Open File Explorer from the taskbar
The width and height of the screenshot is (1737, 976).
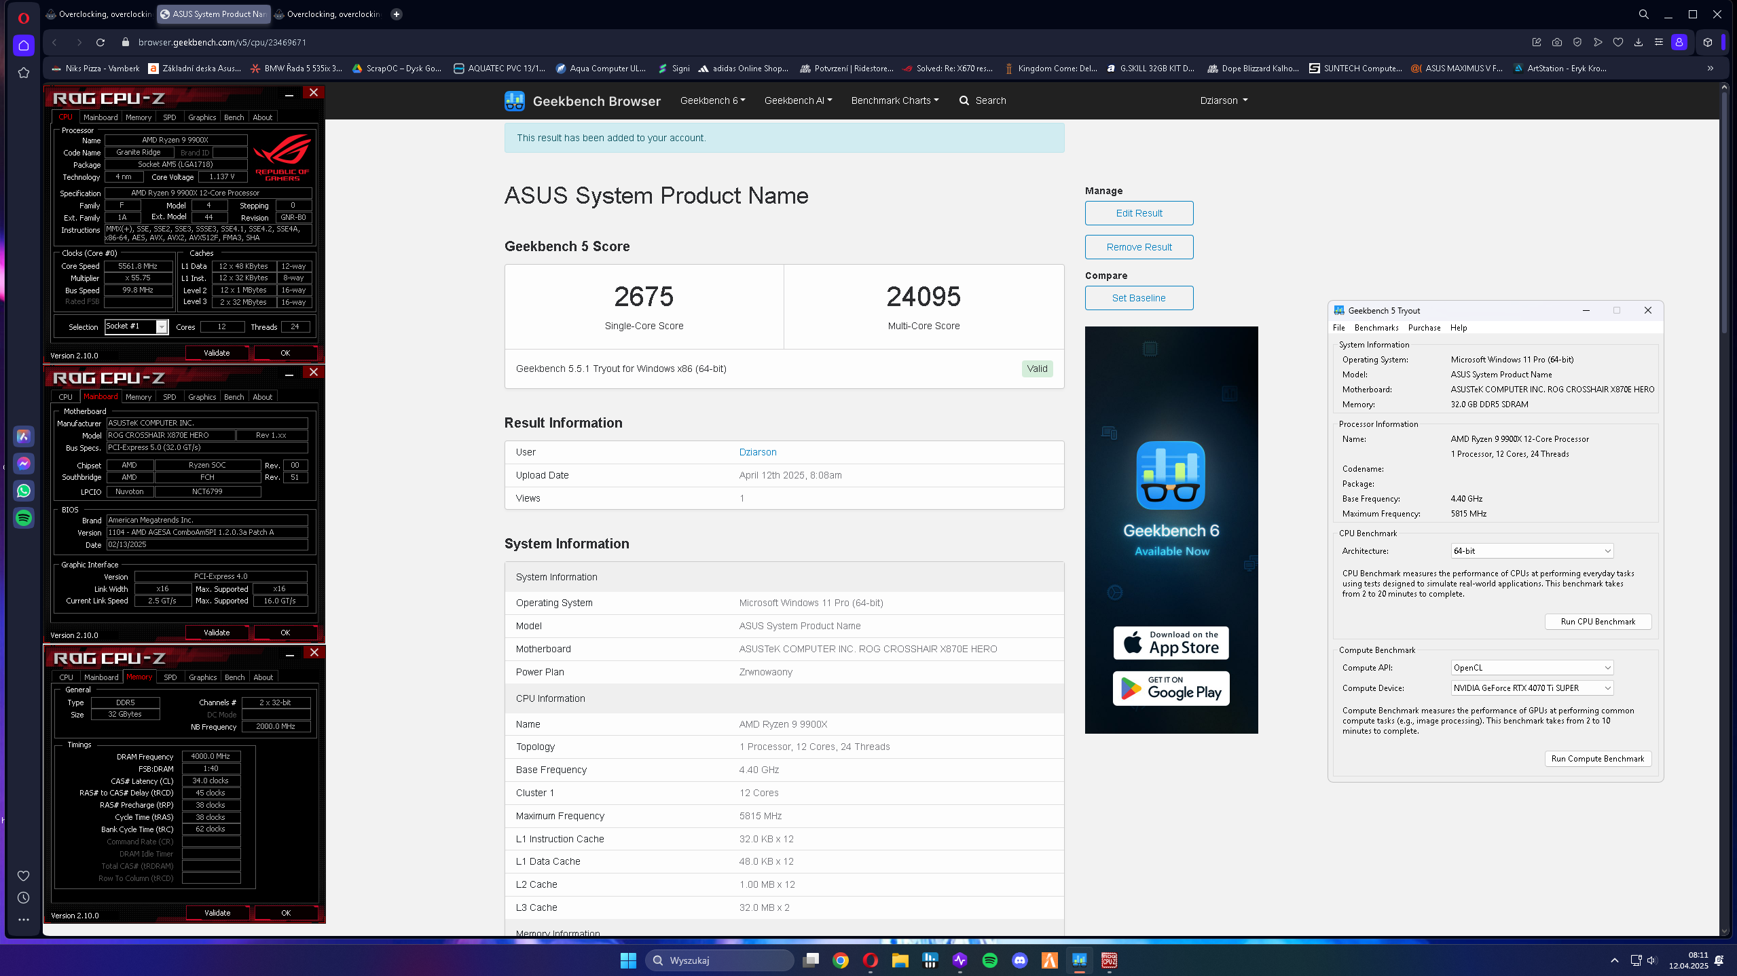pos(900,960)
